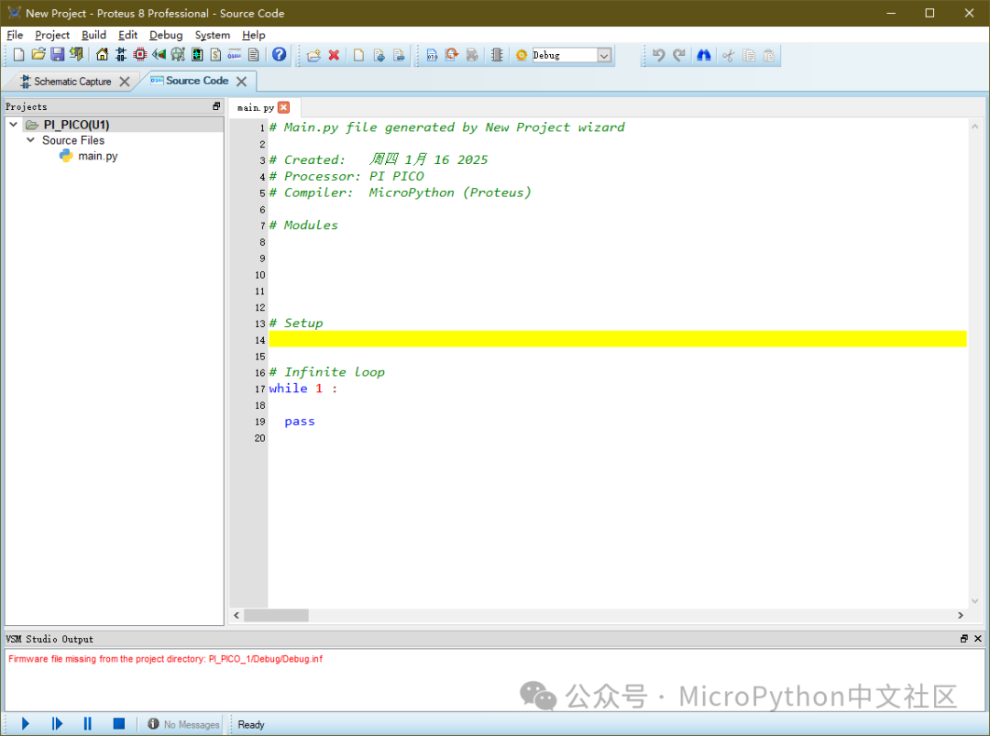Select the PI_PICO(U1) project tree item
This screenshot has height=736, width=990.
(x=76, y=125)
